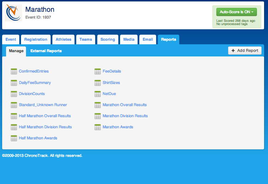Click the table icon beside Marathon Awards
268x184 pixels.
pos(98,127)
